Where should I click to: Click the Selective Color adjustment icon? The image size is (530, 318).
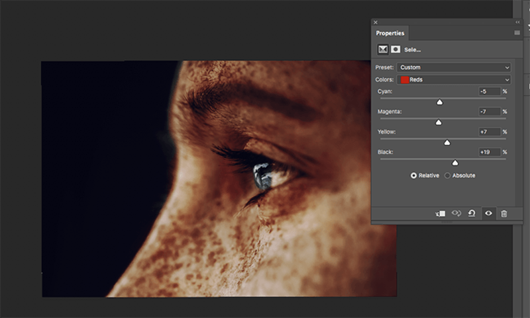click(x=383, y=50)
